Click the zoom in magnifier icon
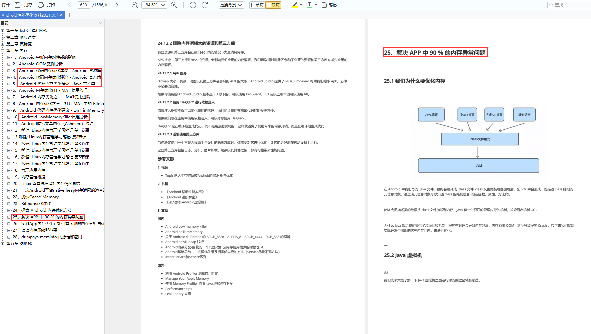Viewport: 591px width, 334px height. pos(174,5)
